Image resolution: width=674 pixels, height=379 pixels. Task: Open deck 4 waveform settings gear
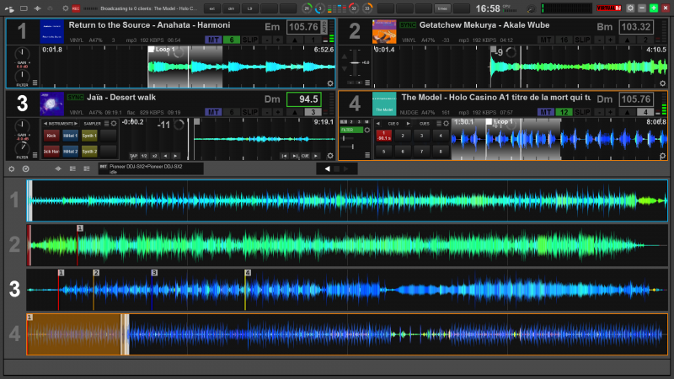coord(662,156)
